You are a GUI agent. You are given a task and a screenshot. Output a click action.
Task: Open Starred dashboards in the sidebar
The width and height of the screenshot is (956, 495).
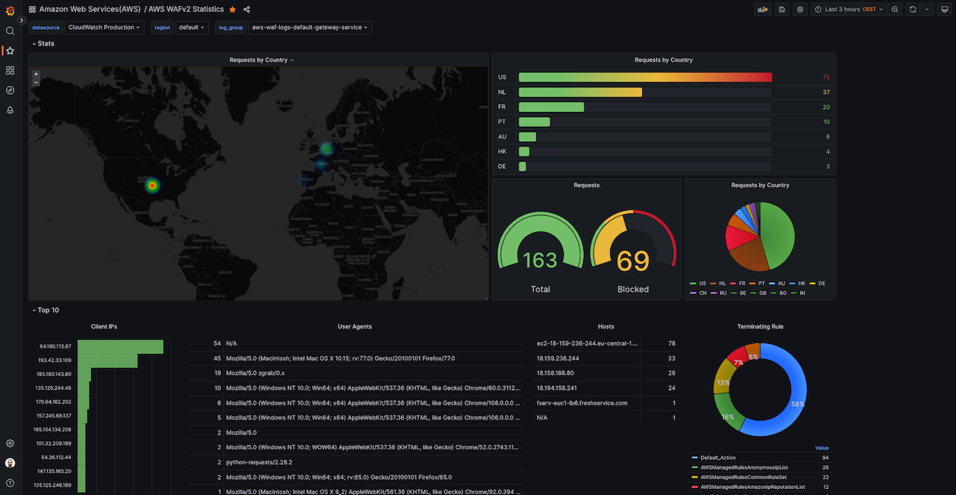(10, 51)
